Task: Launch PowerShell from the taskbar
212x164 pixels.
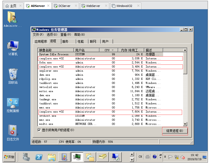Action: pyautogui.click(x=39, y=157)
